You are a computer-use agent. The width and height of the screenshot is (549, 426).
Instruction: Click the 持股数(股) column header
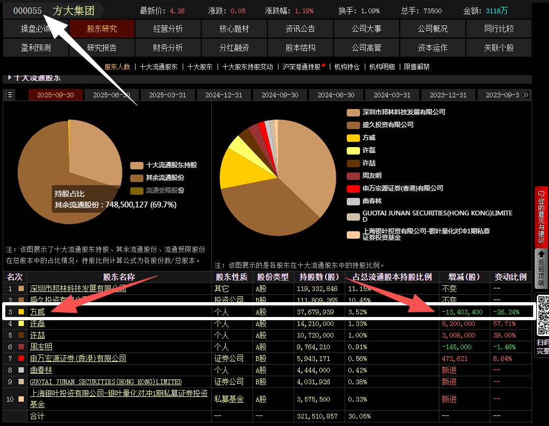319,277
